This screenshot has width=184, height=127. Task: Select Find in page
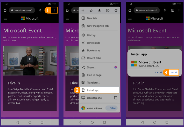pyautogui.click(x=100, y=75)
